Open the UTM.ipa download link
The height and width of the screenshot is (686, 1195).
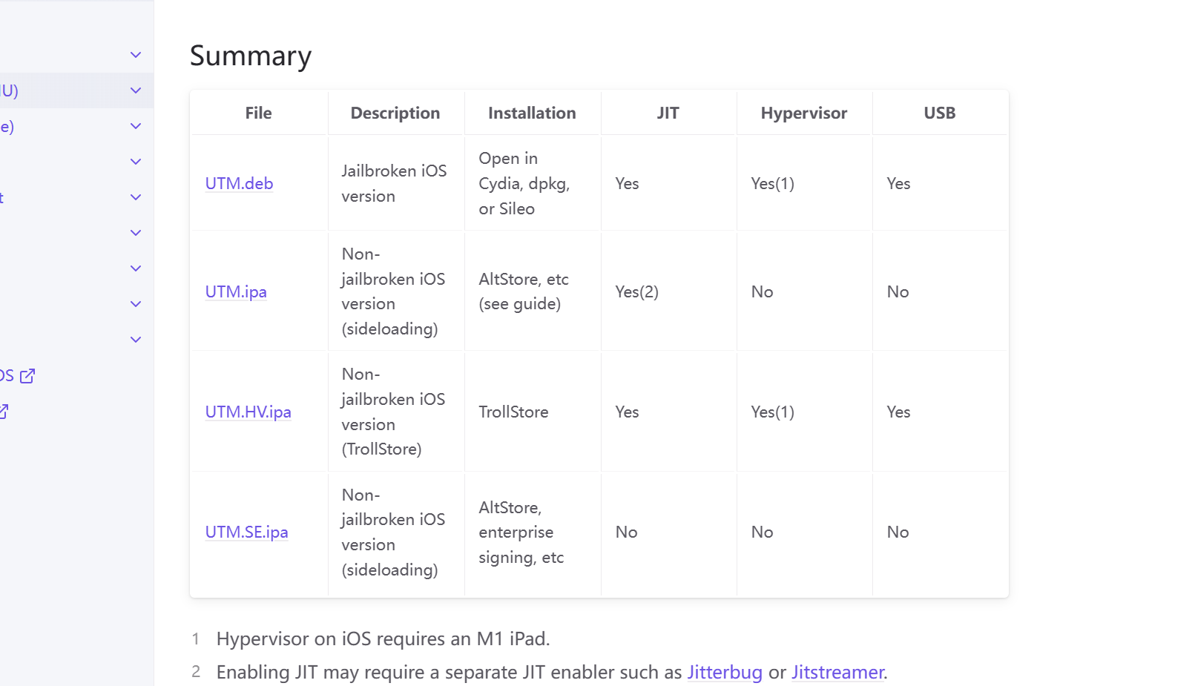click(x=236, y=291)
